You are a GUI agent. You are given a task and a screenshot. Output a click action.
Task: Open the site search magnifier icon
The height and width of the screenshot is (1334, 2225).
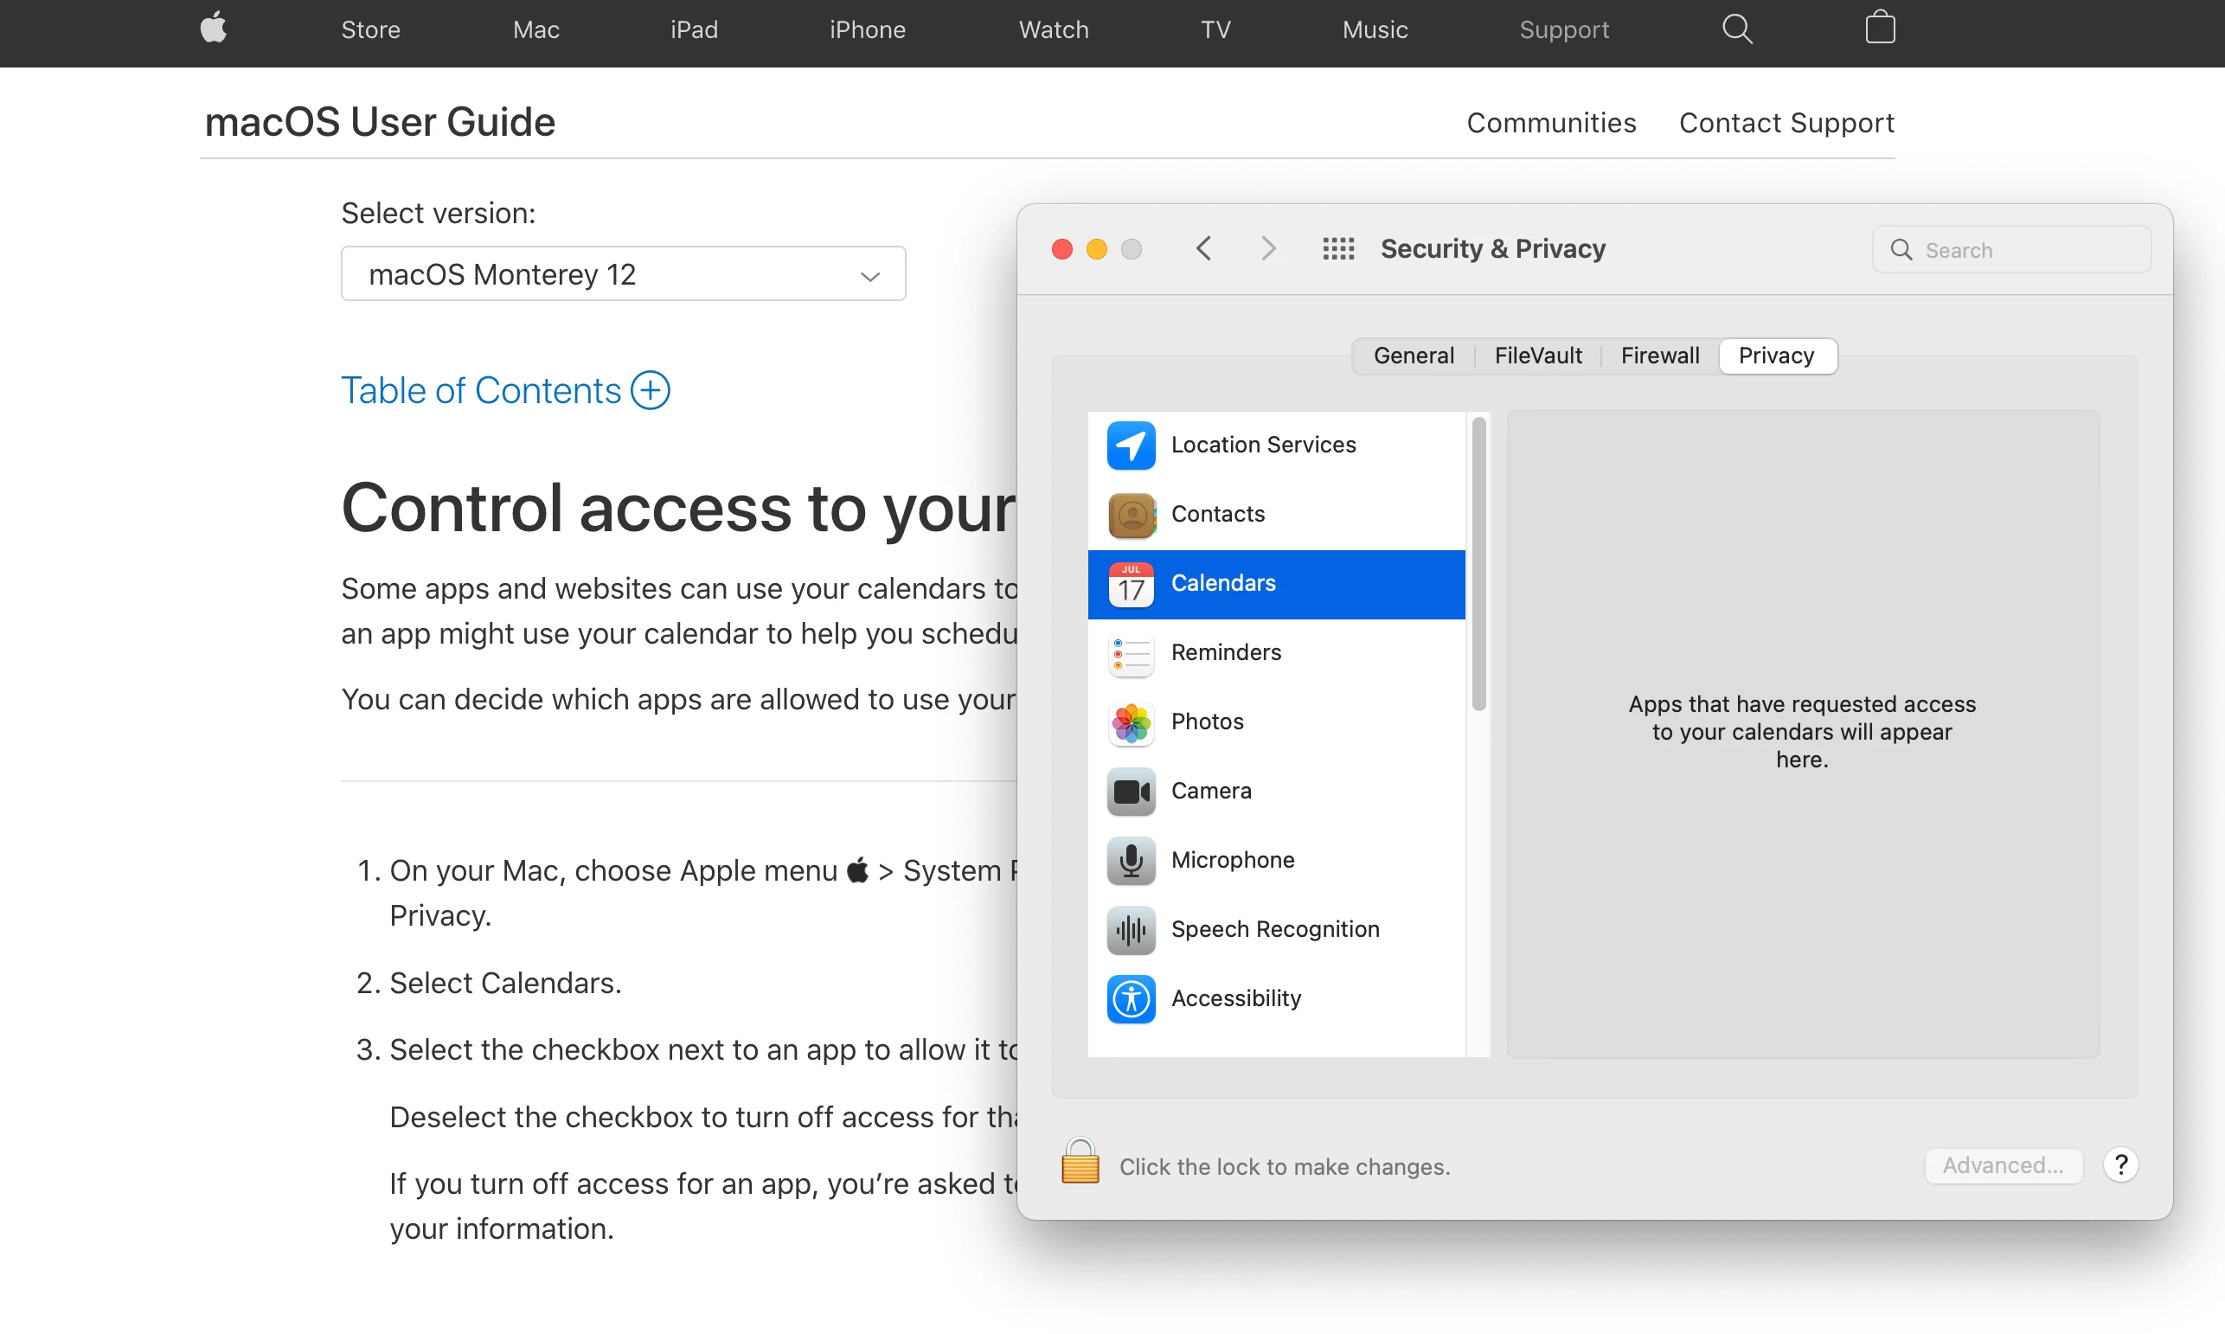tap(1736, 29)
